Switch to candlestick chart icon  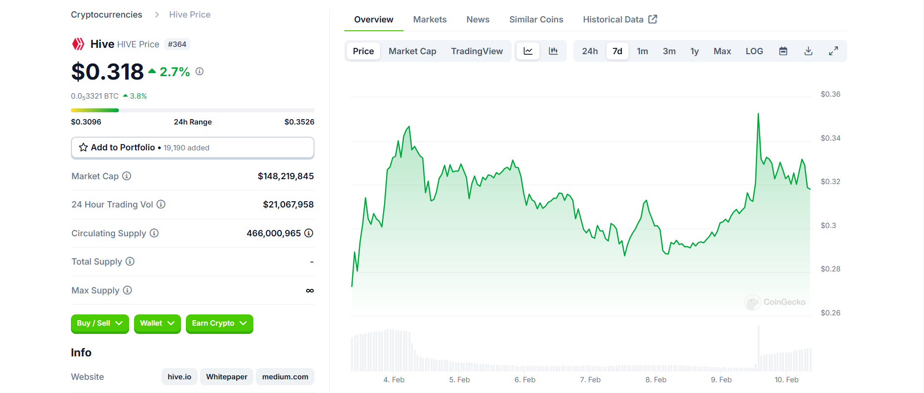pyautogui.click(x=553, y=51)
